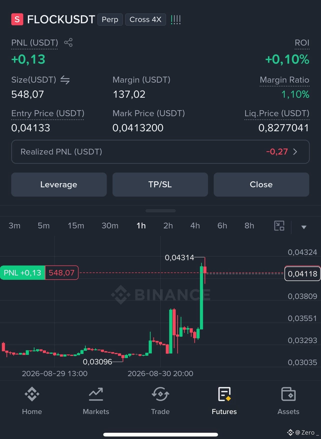Open Trade from the bottom navigation

click(x=160, y=401)
